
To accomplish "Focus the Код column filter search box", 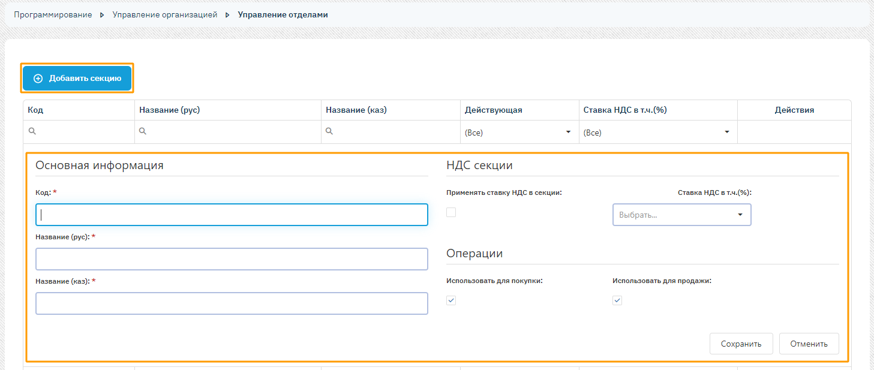I will pyautogui.click(x=79, y=132).
